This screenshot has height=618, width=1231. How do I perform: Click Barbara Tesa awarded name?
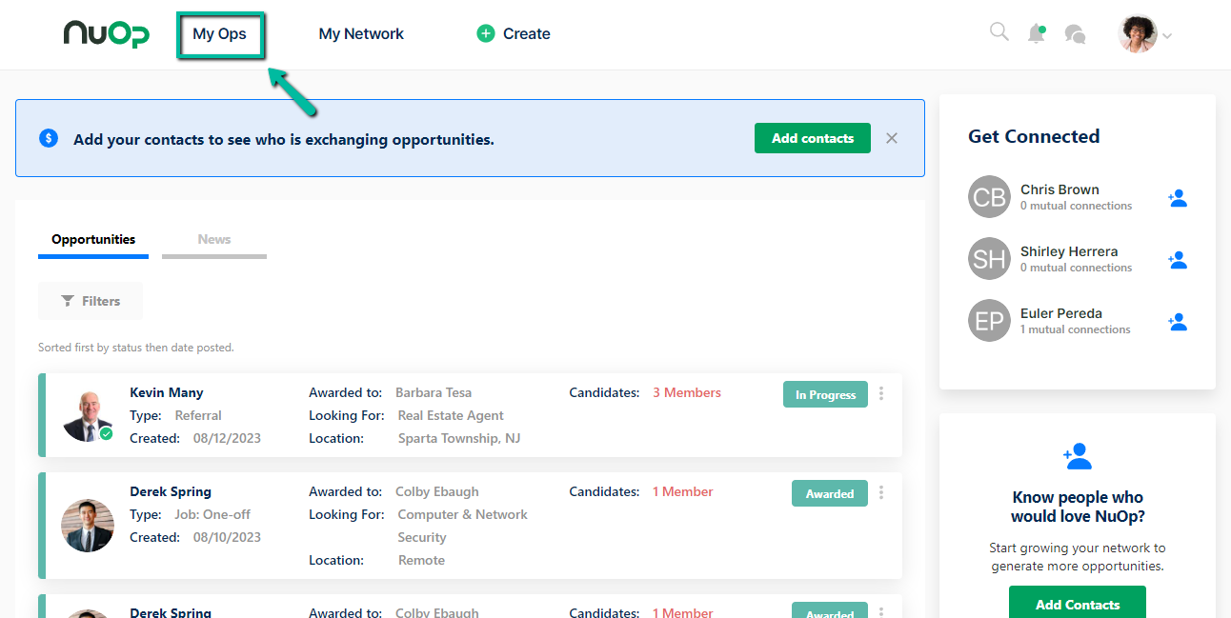pyautogui.click(x=434, y=392)
